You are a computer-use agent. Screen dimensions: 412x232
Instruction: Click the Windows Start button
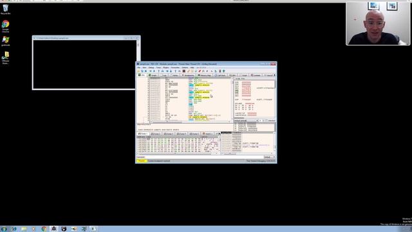click(x=4, y=229)
